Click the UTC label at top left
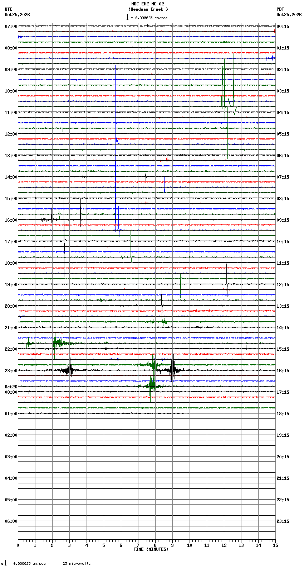Screen dimensions: 304x568 coord(9,9)
